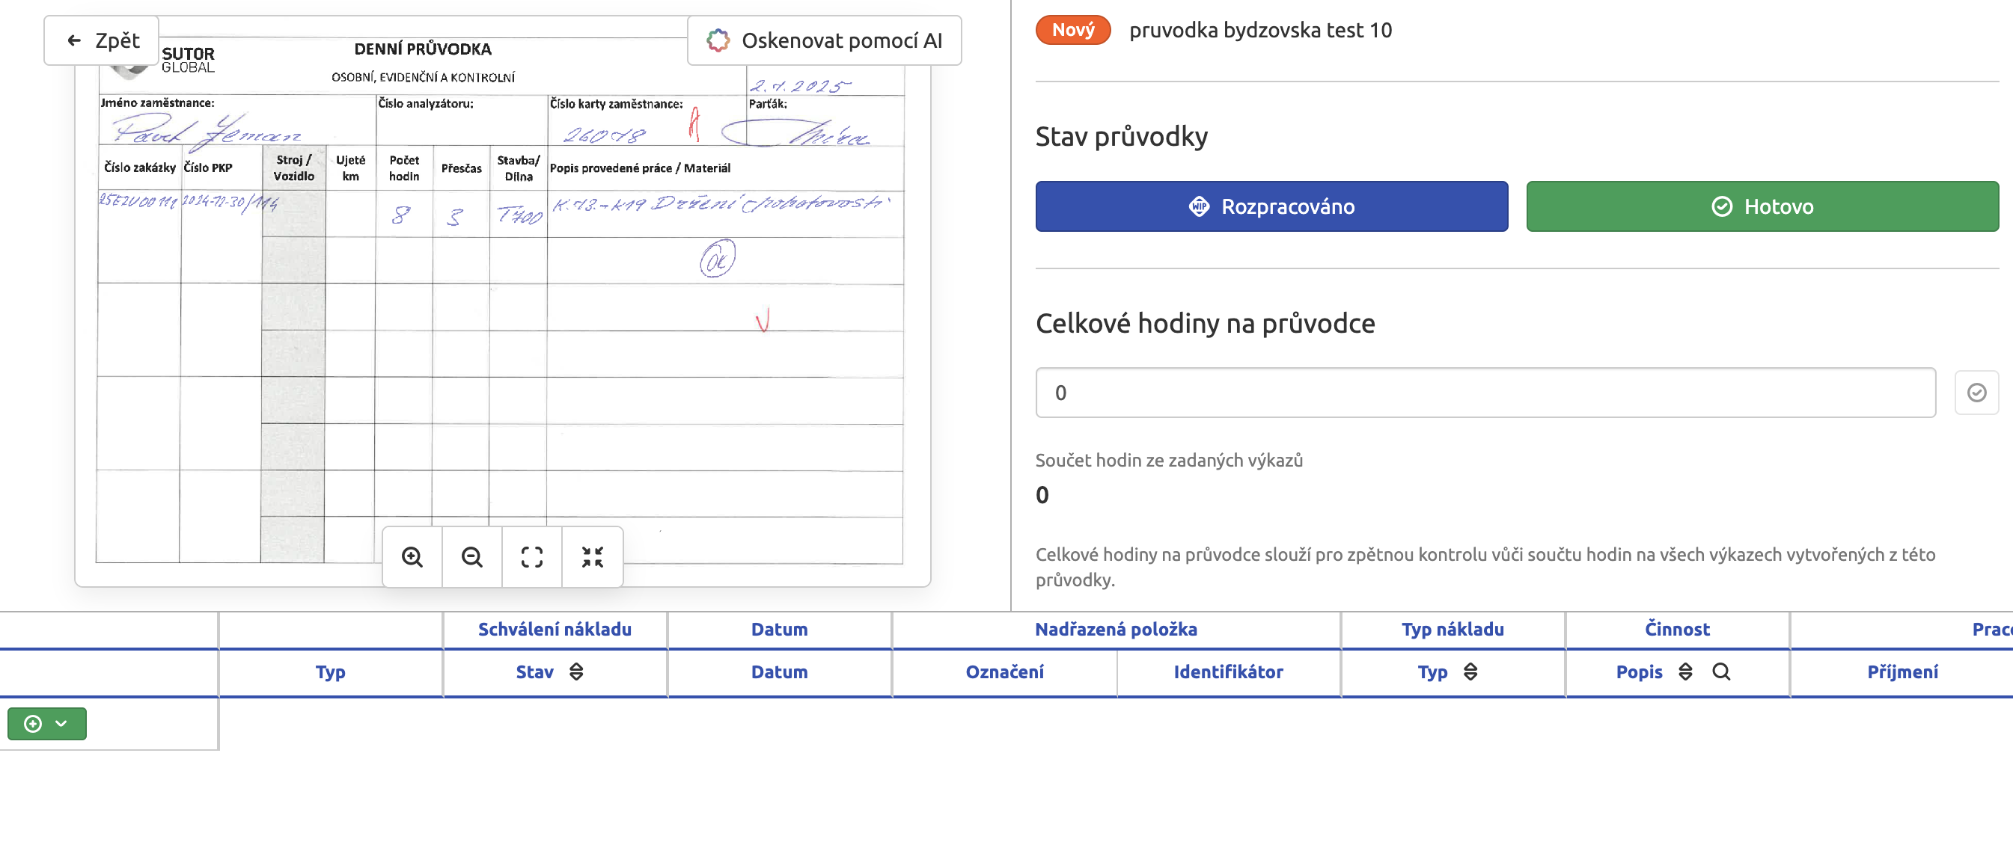Mark the průvodka as Hotovo

[x=1762, y=206]
